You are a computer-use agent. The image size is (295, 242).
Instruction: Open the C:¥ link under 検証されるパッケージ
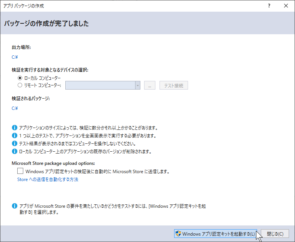(15, 108)
